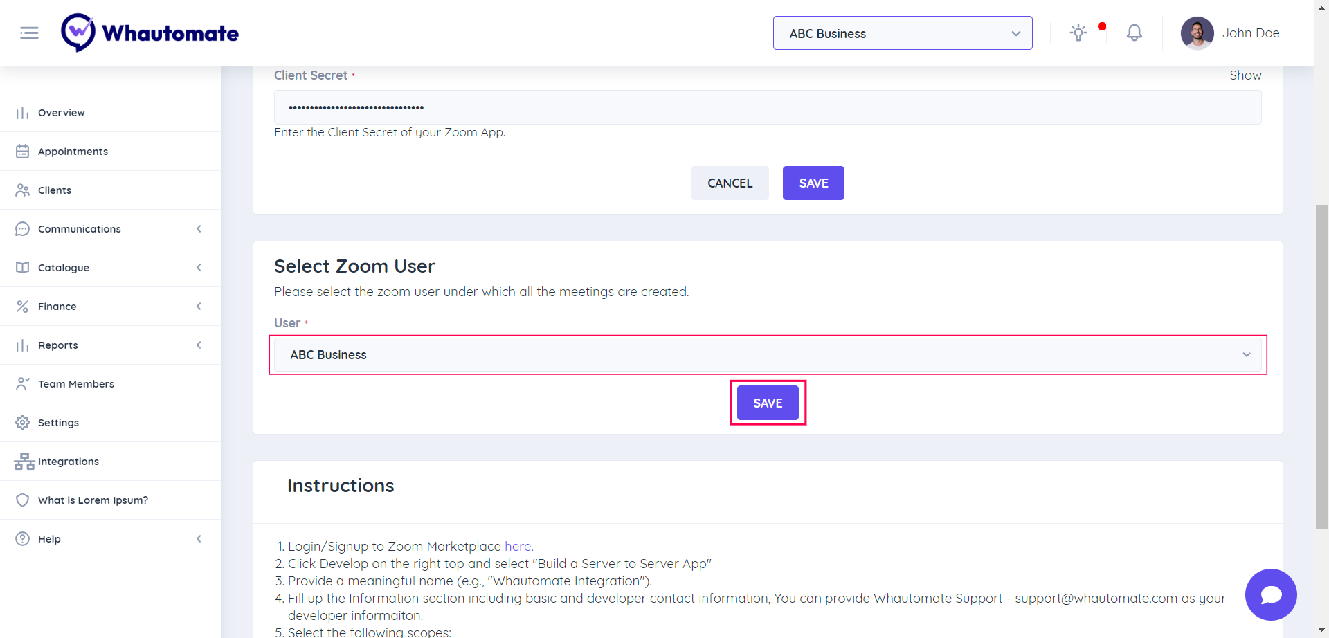Image resolution: width=1329 pixels, height=638 pixels.
Task: Click the Appointments calendar icon
Action: click(x=23, y=152)
